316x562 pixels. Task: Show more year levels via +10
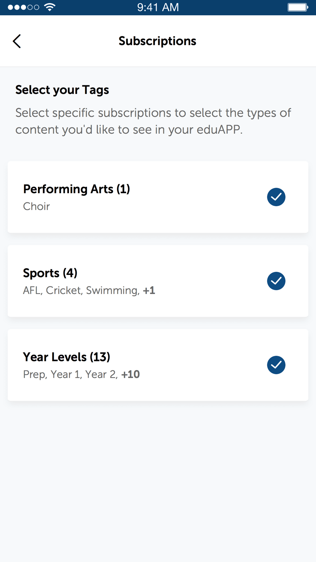(131, 375)
